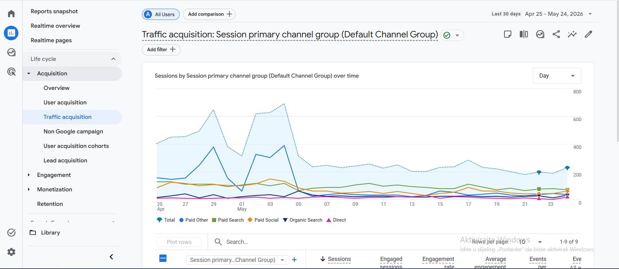Toggle Paid Other series in legend
The image size is (619, 269).
194,220
